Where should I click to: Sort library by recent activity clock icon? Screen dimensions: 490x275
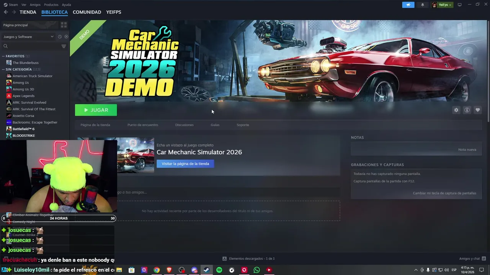click(x=60, y=37)
